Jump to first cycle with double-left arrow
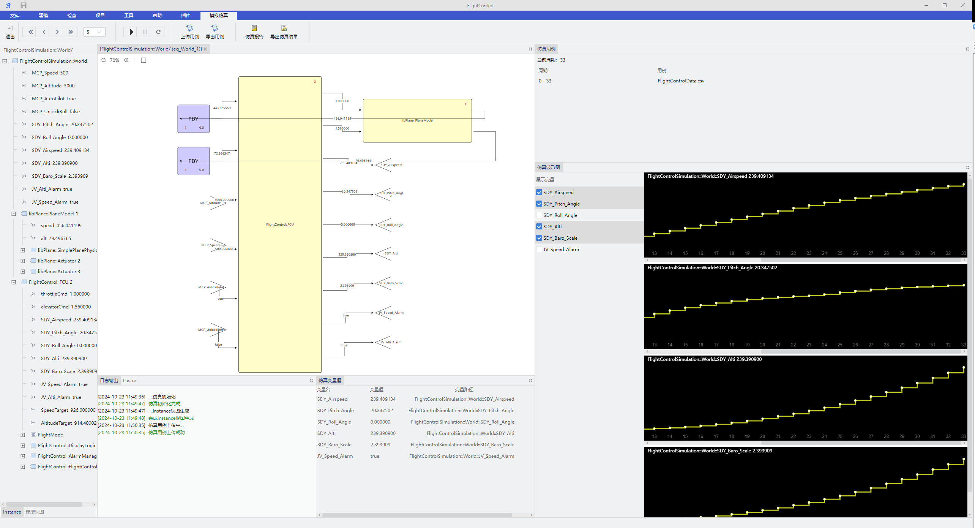This screenshot has height=528, width=975. click(30, 32)
